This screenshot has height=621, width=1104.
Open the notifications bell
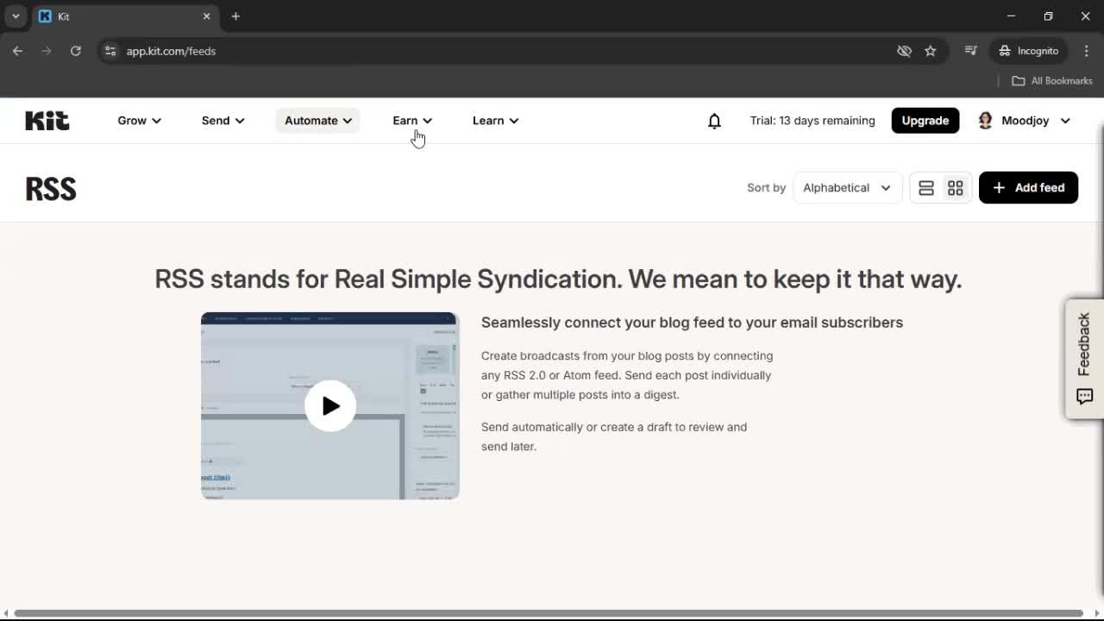pyautogui.click(x=714, y=121)
